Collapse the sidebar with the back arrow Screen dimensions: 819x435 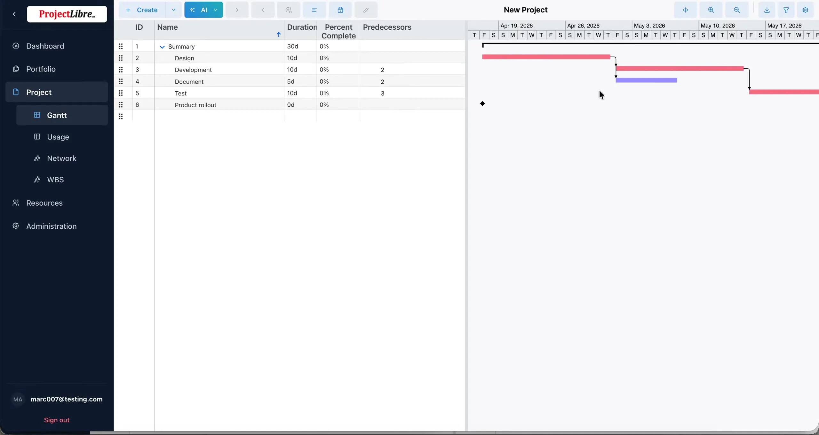[14, 14]
